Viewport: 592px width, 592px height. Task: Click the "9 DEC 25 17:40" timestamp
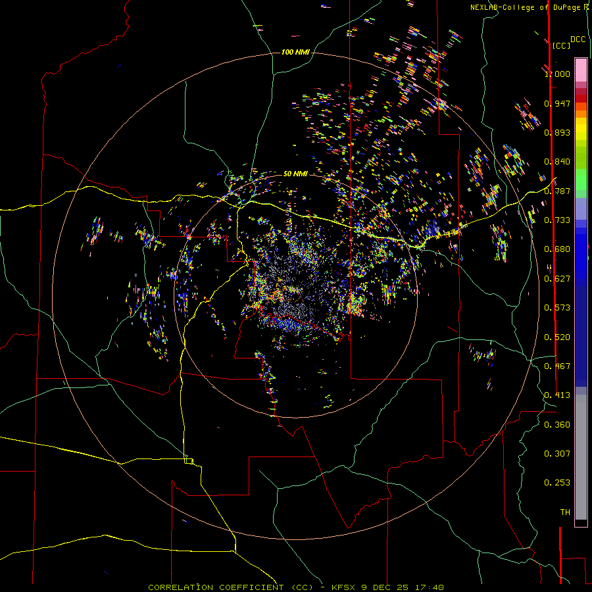pos(402,587)
